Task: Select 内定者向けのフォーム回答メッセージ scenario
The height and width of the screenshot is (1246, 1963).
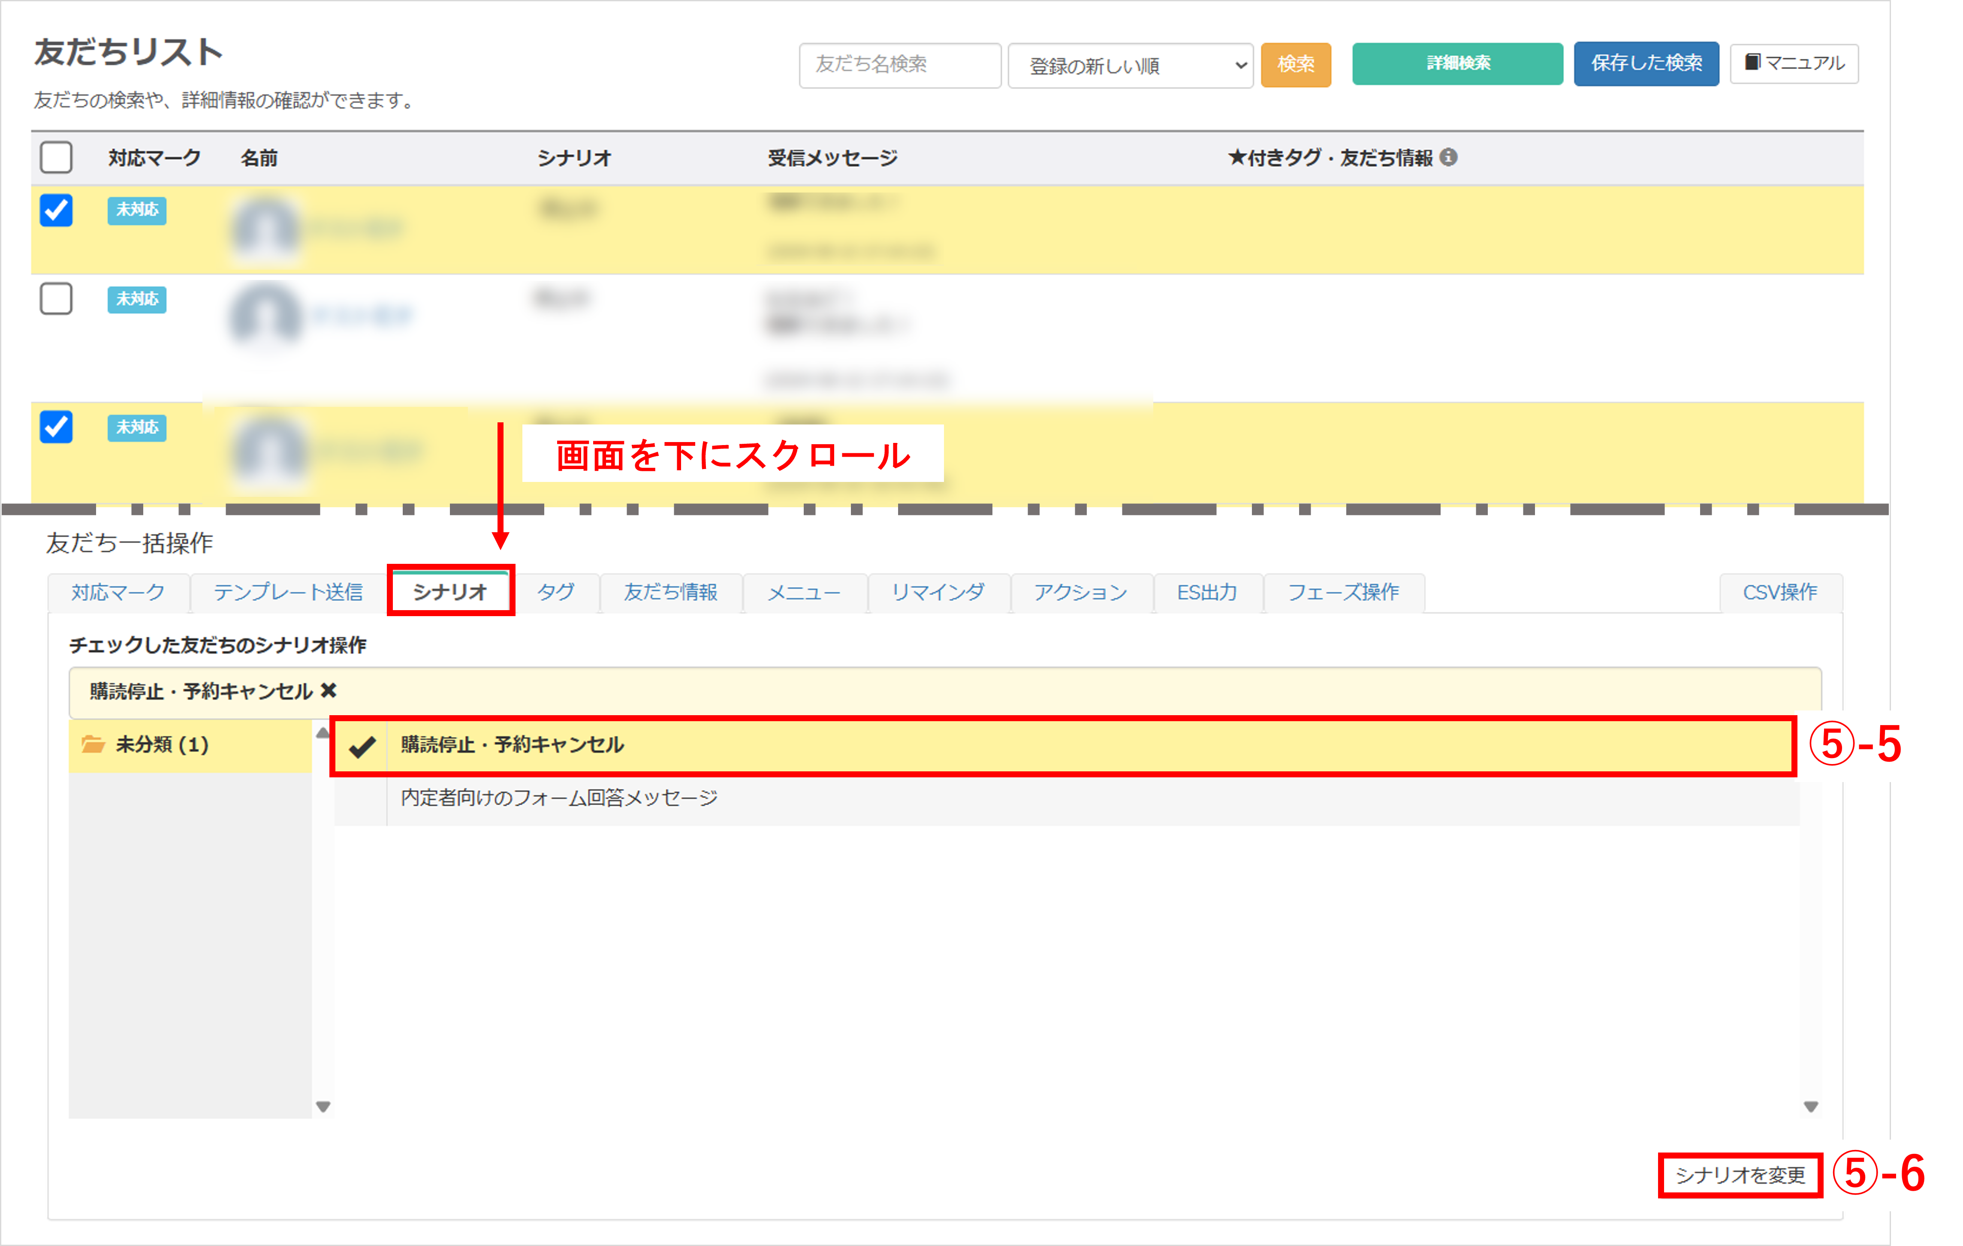Action: pyautogui.click(x=559, y=798)
